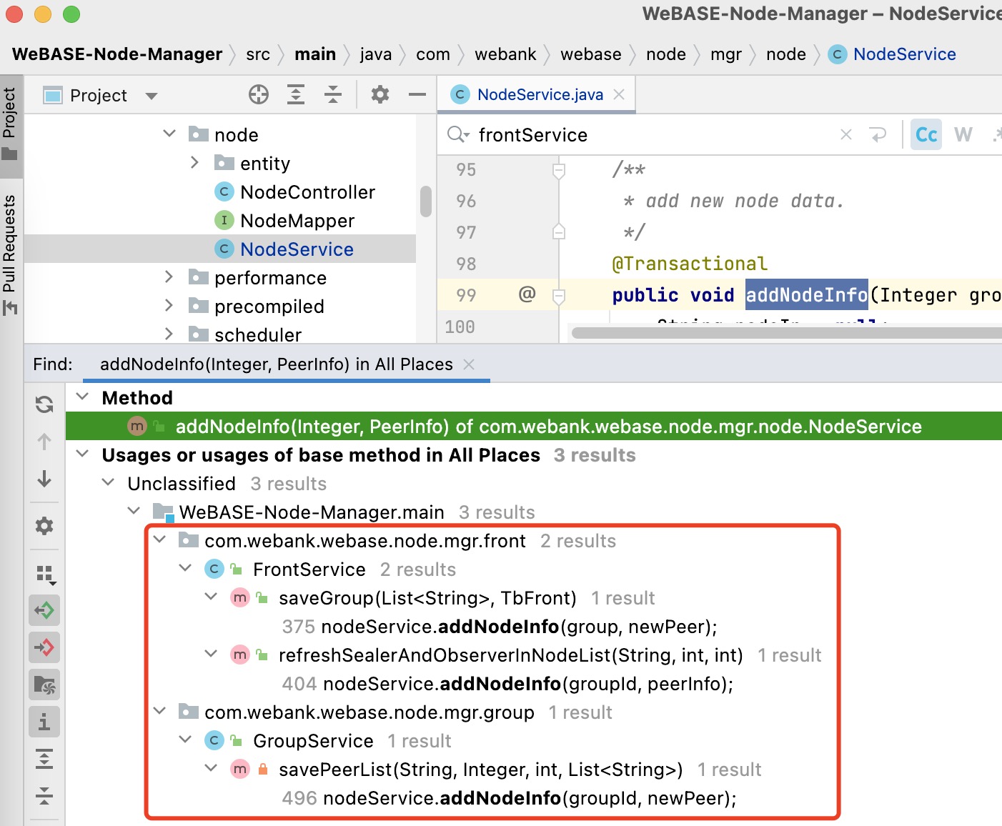Toggle show read access usages

pos(44,610)
